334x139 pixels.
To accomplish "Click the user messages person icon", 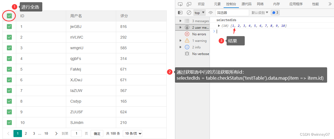I will coord(187,27).
